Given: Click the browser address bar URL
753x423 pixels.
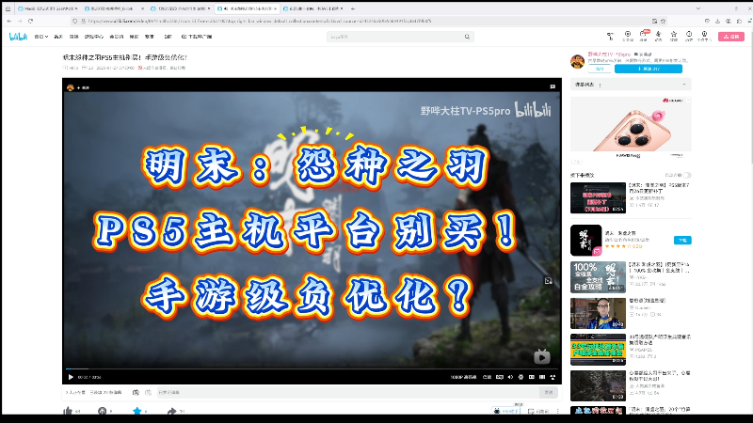Looking at the screenshot, I should (x=260, y=21).
